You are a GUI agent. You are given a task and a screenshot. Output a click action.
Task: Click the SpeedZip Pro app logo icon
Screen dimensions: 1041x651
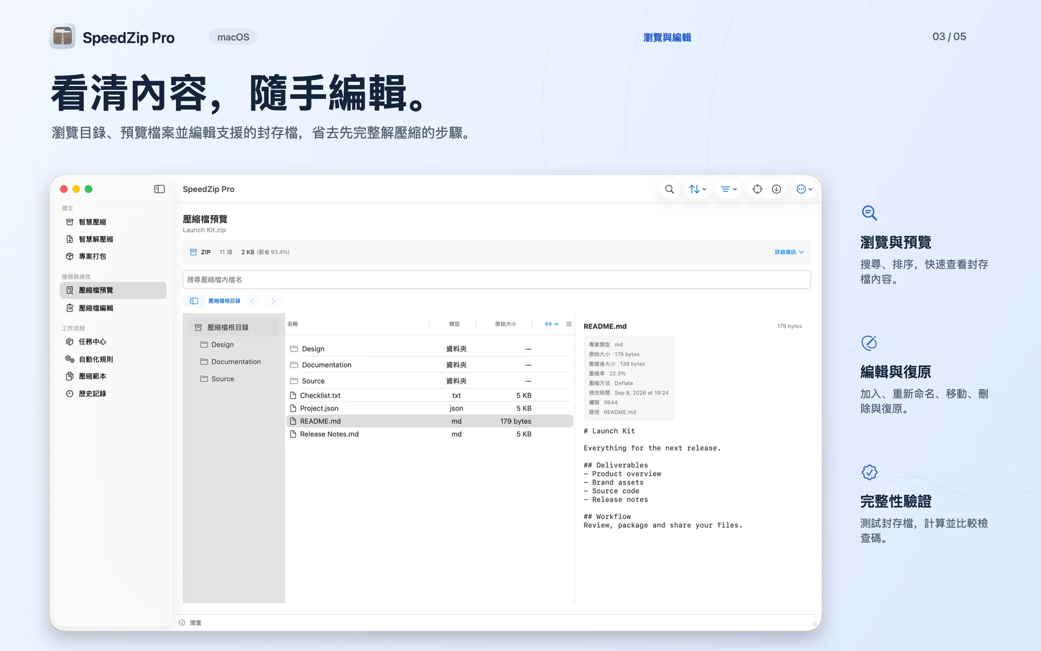pos(62,36)
